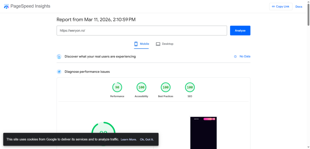
Task: Click the mobile phone icon
Action: 136,44
